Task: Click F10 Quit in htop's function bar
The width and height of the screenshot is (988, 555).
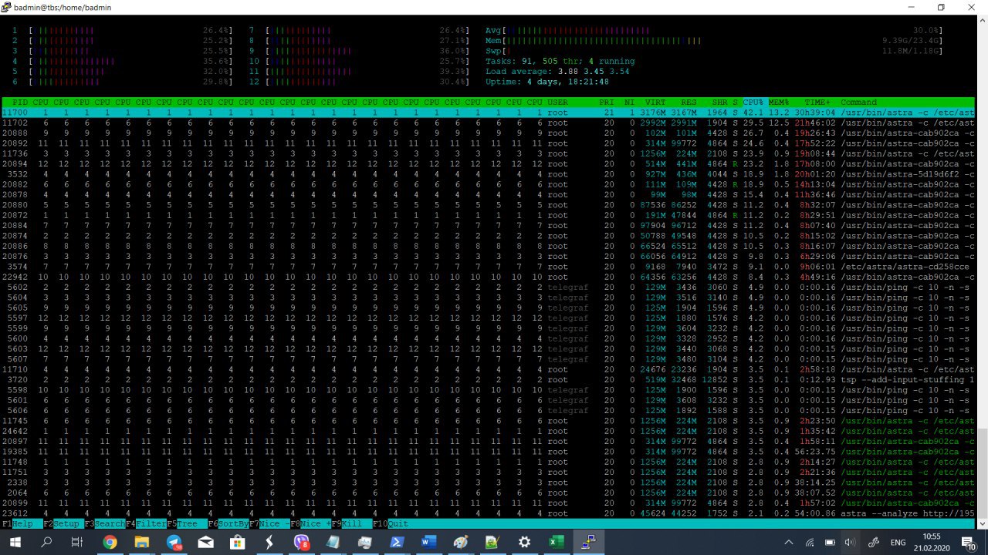Action: 391,523
